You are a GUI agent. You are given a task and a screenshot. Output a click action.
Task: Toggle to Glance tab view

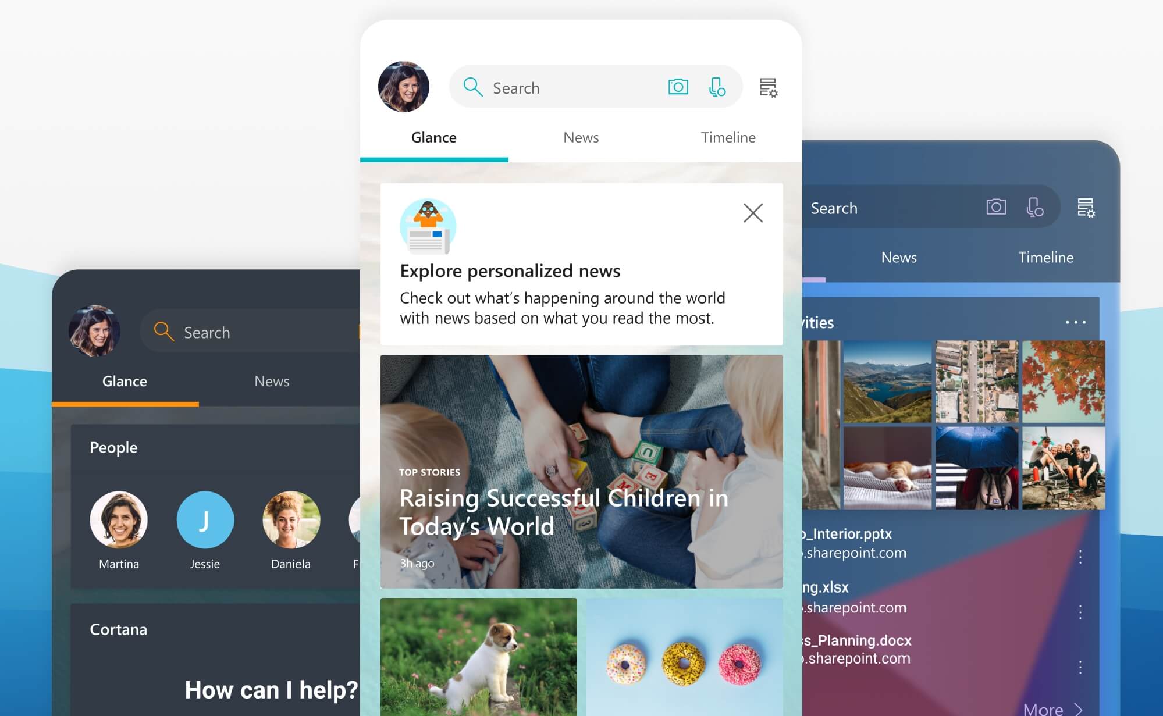(433, 138)
